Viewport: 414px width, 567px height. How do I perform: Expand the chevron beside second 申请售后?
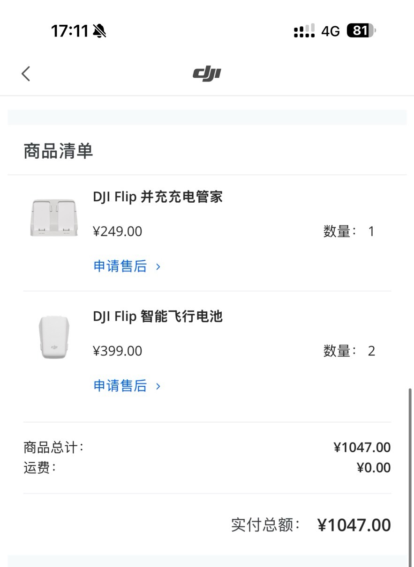point(158,386)
